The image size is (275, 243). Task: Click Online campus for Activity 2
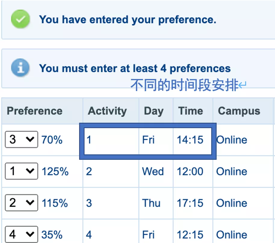[232, 171]
